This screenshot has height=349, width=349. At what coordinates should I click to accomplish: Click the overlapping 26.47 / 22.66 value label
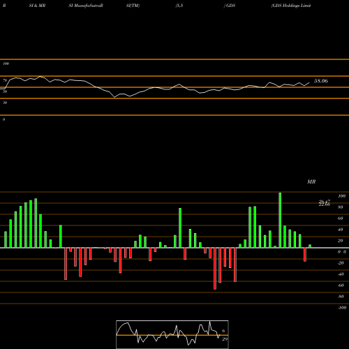325,203
